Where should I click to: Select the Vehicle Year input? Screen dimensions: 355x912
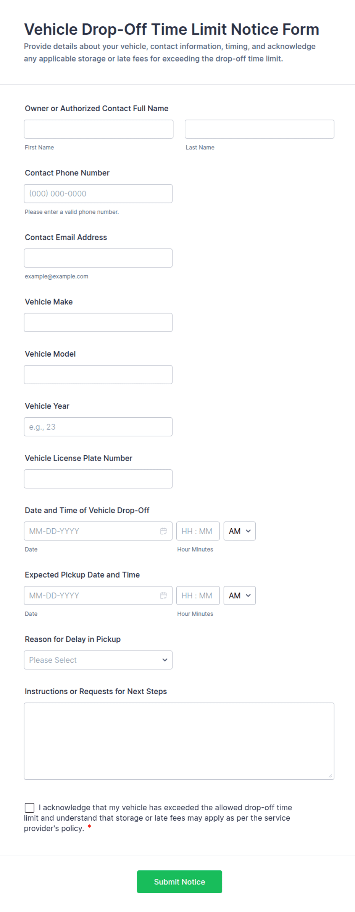pyautogui.click(x=98, y=427)
